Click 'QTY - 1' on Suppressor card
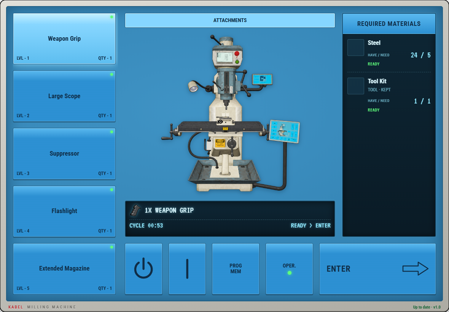 (105, 174)
